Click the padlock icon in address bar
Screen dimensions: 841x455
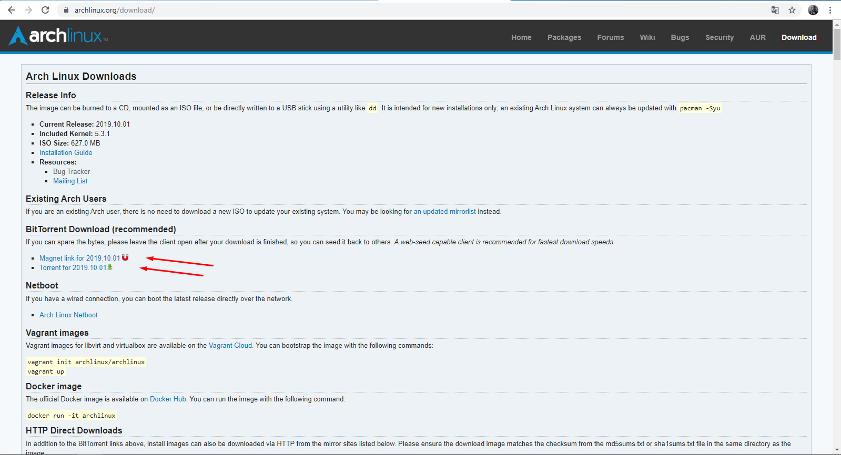(x=66, y=10)
